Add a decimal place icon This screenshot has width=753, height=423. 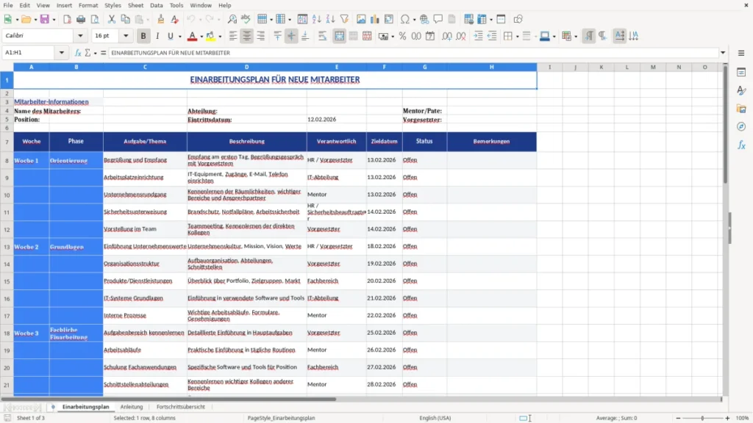point(446,36)
